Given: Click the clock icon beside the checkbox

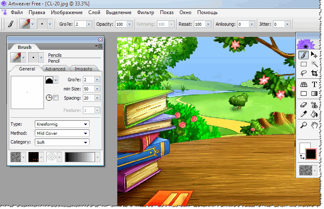Looking at the screenshot, I should pyautogui.click(x=49, y=98).
